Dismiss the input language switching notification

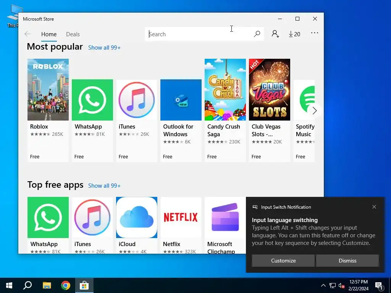click(x=347, y=261)
